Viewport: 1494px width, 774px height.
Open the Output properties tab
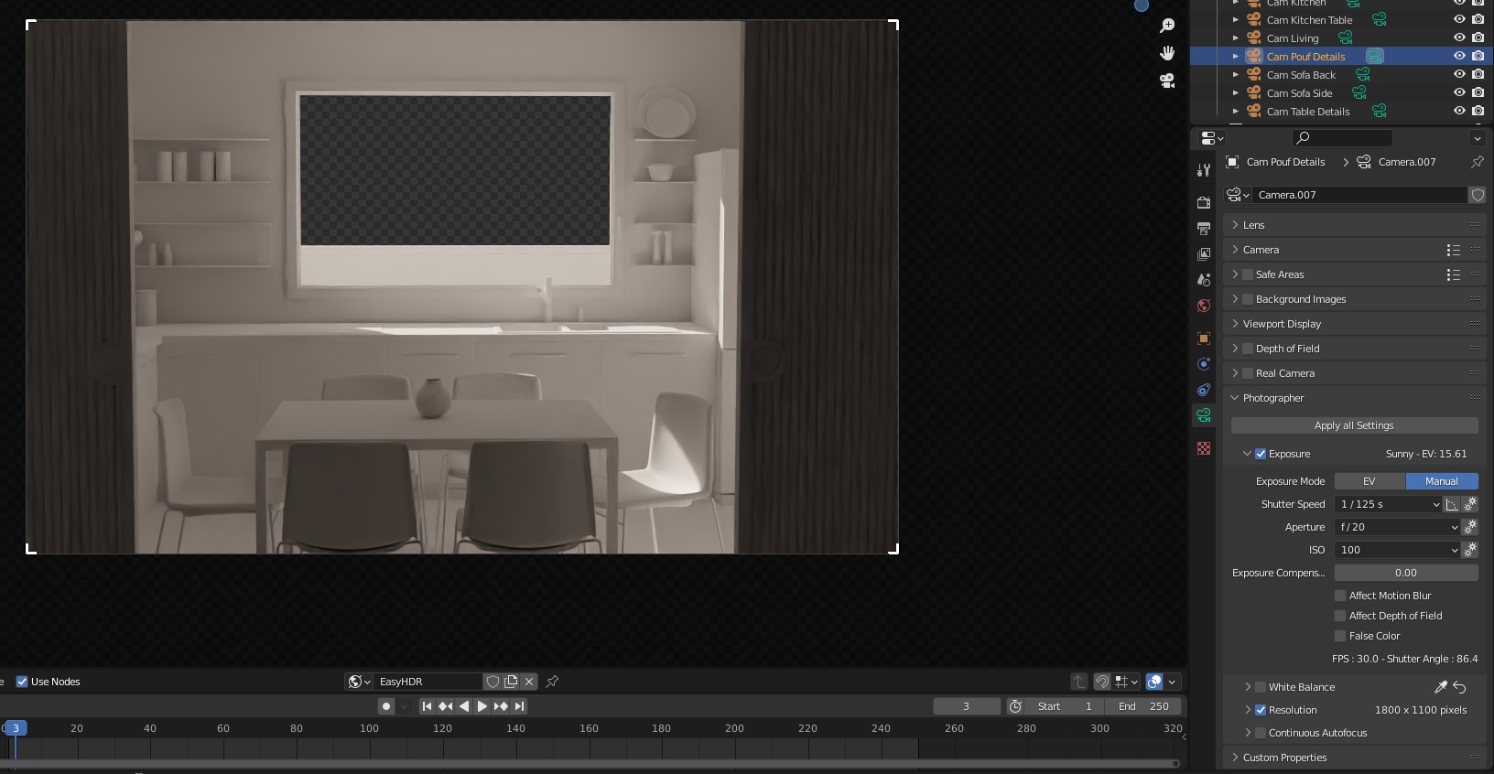click(1204, 229)
